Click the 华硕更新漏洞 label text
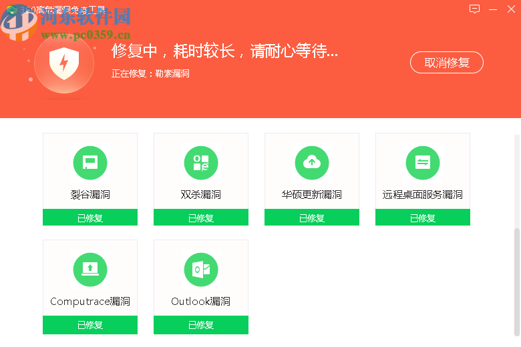Screen dimensions: 521x347 click(312, 195)
